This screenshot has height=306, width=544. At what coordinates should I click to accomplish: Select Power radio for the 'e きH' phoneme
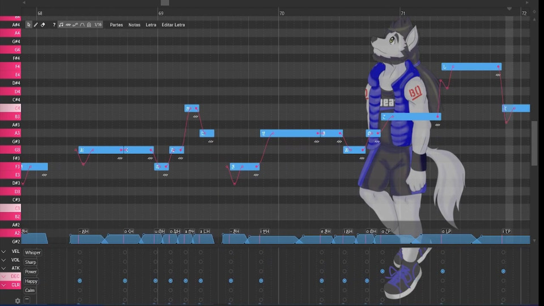coord(322,271)
